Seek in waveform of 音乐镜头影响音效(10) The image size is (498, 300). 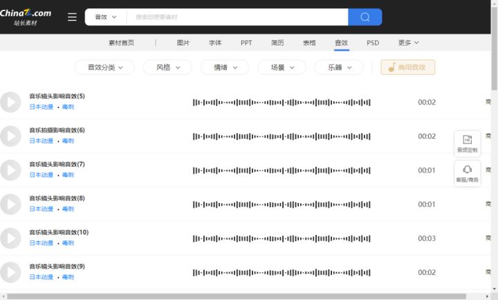tap(282, 238)
